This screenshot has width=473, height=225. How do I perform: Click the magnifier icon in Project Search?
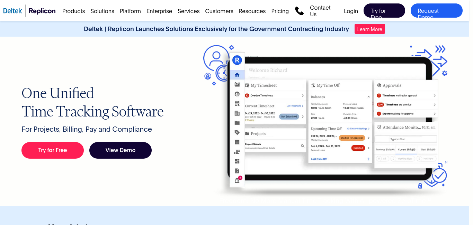pos(303,146)
